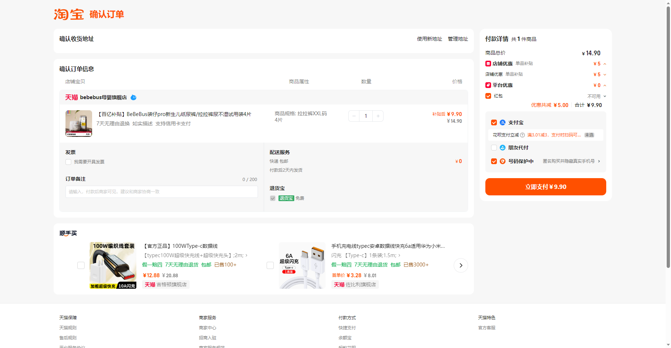
Task: Click the 天猫 logo beside 佐比利旗舰店
Action: coord(339,284)
